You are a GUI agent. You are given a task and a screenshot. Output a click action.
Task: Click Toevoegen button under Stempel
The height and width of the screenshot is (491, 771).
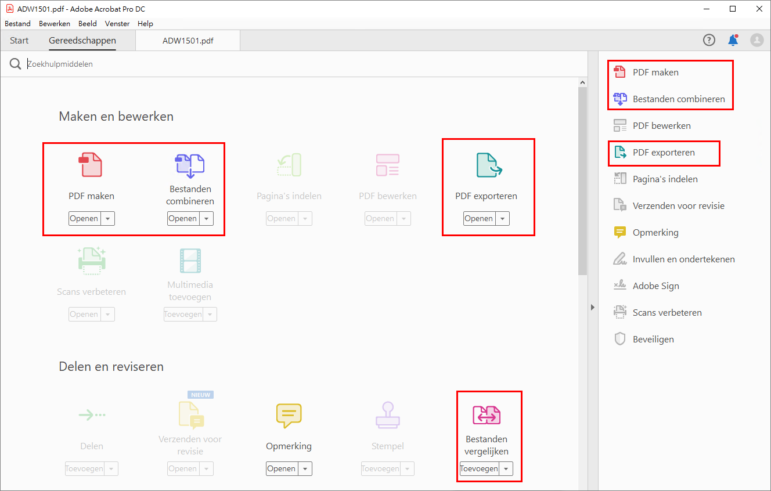click(381, 469)
